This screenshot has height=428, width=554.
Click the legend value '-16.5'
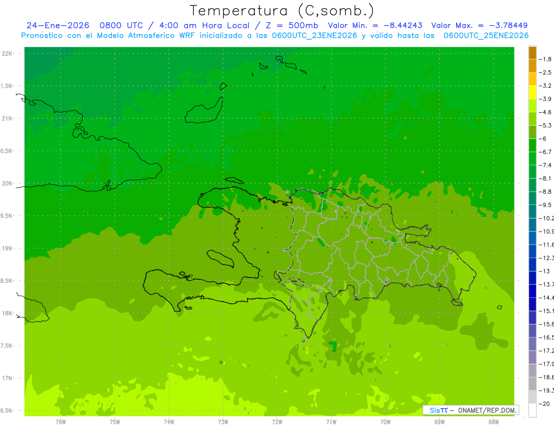[547, 338]
